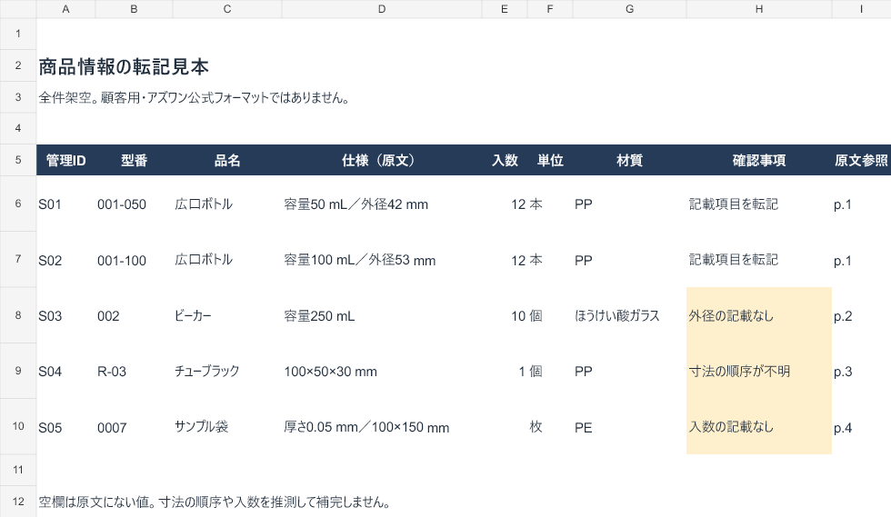The image size is (891, 517).
Task: Click the subtitle starting with 全件架空
Action: click(194, 98)
